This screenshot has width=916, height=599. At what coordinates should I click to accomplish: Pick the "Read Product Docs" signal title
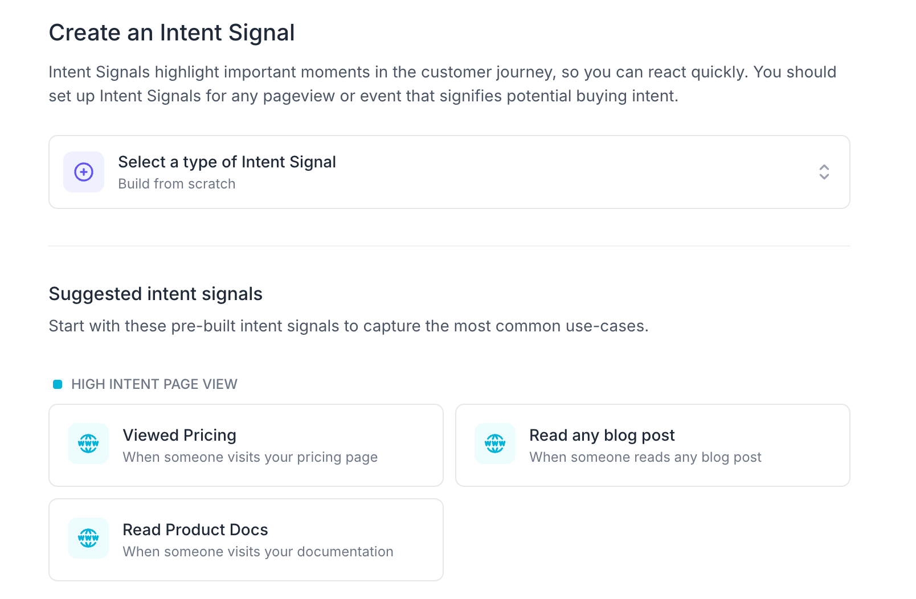(195, 530)
